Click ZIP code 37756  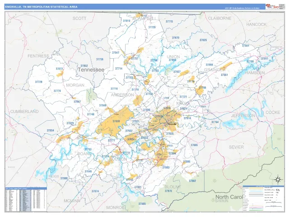point(100,59)
